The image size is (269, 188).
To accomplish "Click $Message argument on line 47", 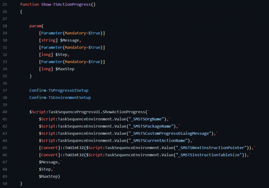I will (49, 162).
